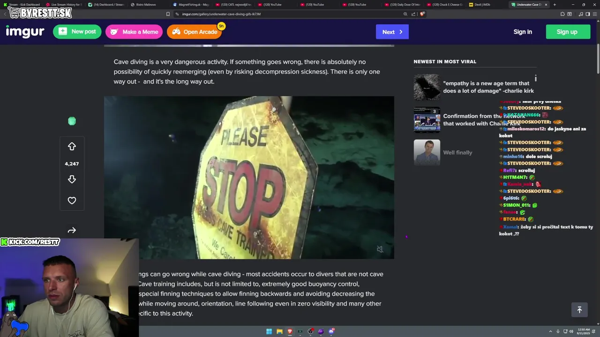600x337 pixels.
Task: Show hidden system tray icons
Action: 550,331
